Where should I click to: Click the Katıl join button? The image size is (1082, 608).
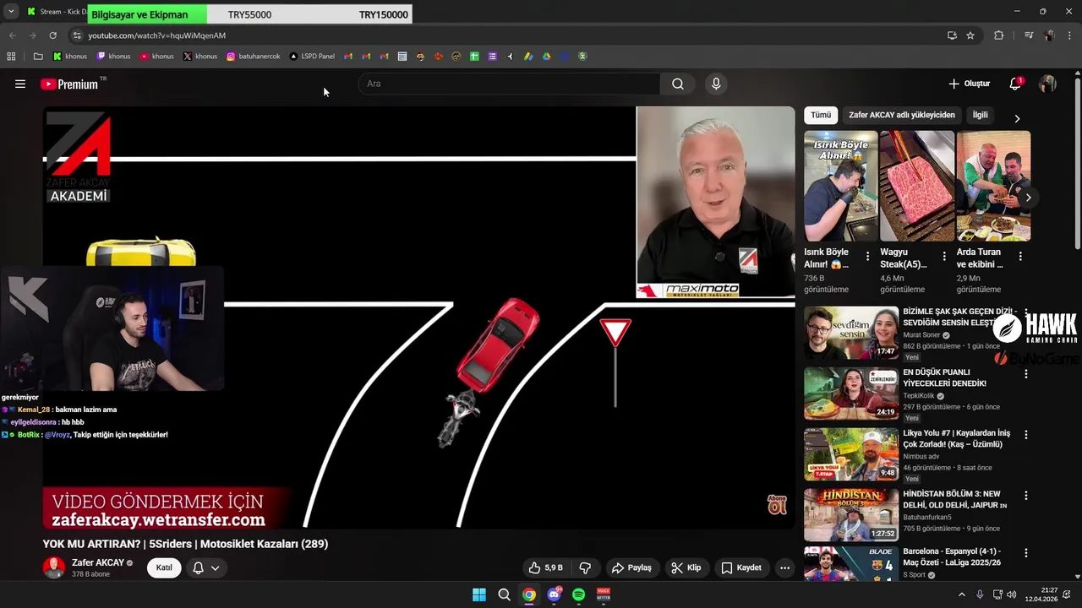click(x=164, y=567)
